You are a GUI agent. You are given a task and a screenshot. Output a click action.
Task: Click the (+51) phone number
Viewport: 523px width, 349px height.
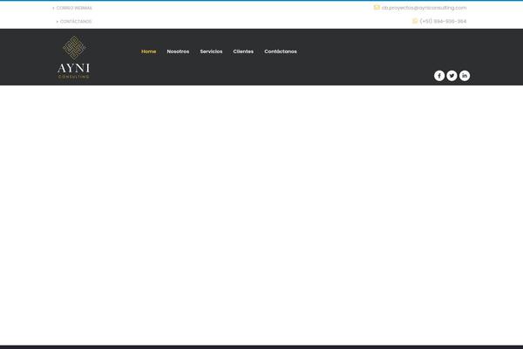tap(443, 21)
